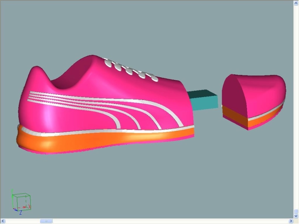This screenshot has width=299, height=224.
Task: Click the X axis label
Action: [x=30, y=206]
